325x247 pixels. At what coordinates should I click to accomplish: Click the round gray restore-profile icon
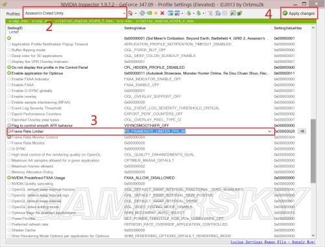(142, 13)
